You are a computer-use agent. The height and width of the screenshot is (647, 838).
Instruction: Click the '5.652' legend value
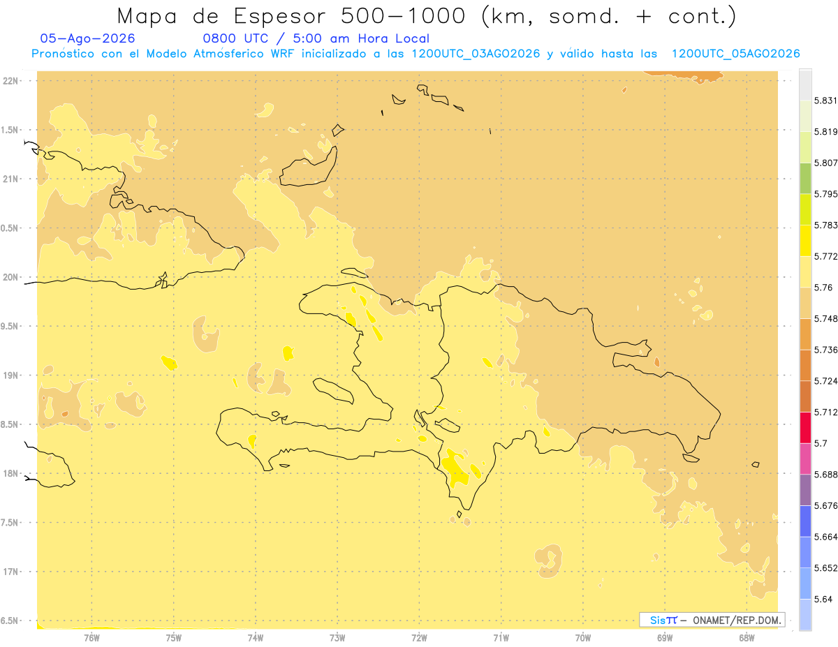[826, 568]
